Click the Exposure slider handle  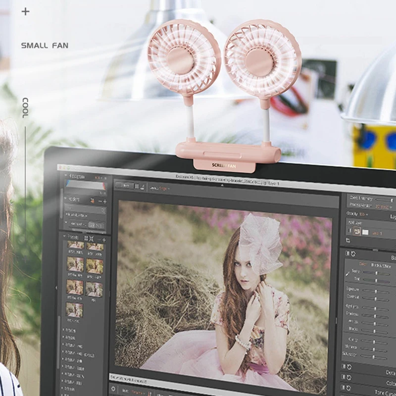[x=376, y=291]
